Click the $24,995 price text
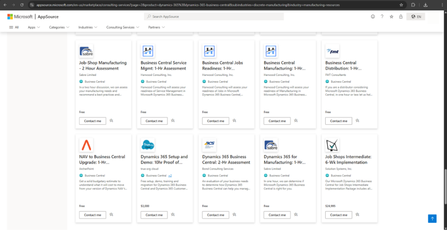 tap(330, 206)
